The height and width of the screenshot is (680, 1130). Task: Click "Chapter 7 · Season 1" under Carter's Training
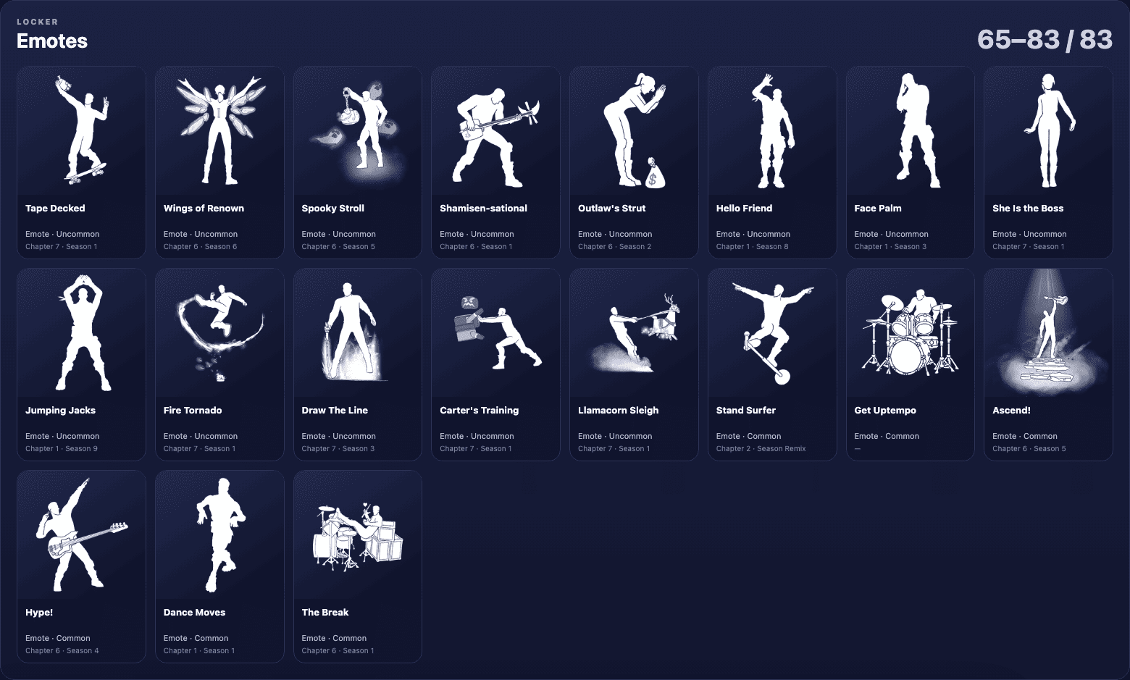[x=475, y=449]
